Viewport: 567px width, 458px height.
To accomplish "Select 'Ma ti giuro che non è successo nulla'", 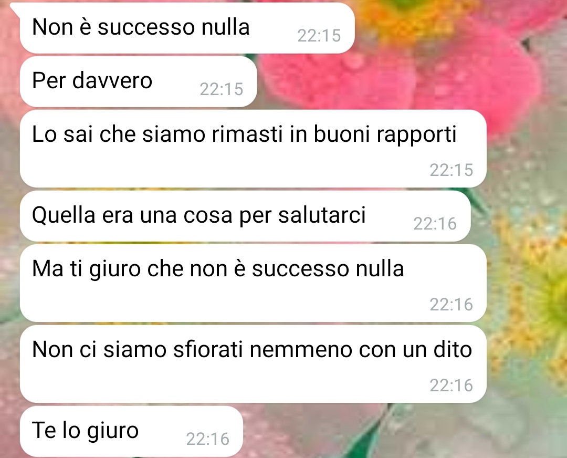I will pos(253,283).
